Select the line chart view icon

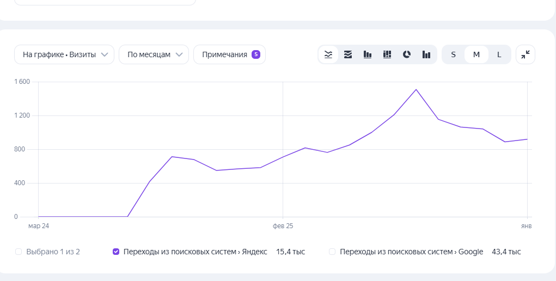click(x=328, y=54)
